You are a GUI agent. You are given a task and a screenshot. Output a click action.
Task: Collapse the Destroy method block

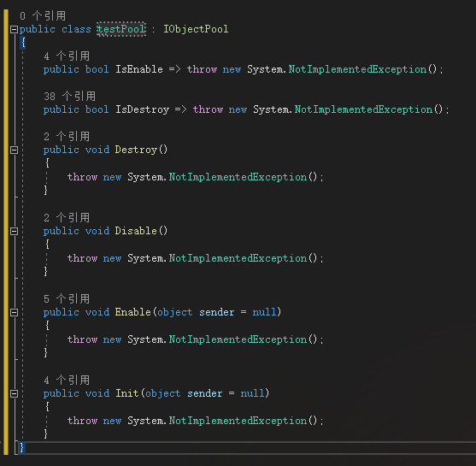[x=14, y=150]
